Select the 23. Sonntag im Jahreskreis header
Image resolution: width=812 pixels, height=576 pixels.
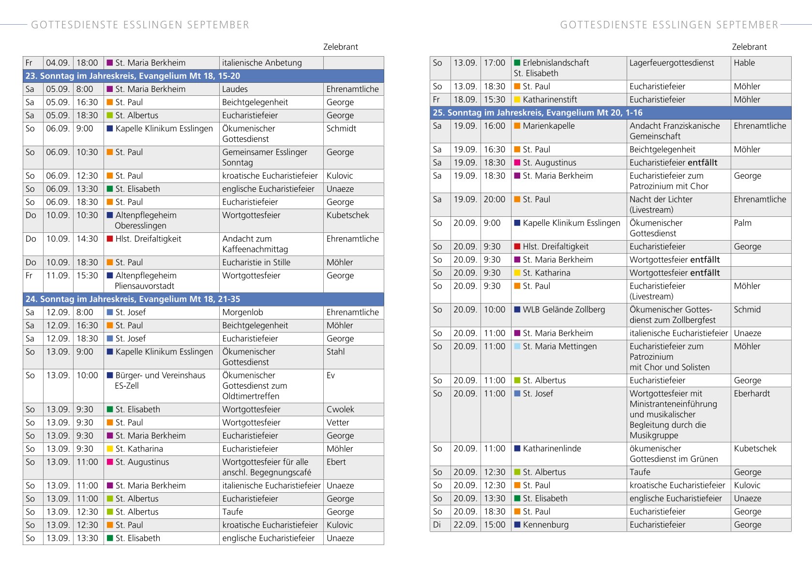tap(203, 76)
